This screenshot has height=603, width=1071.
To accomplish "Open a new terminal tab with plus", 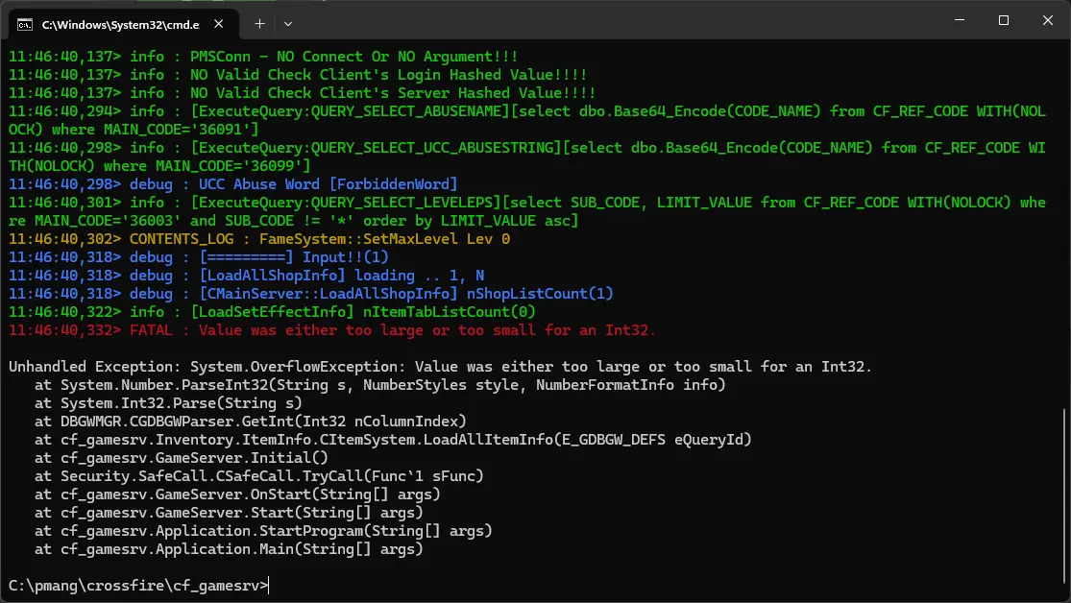I will tap(259, 24).
